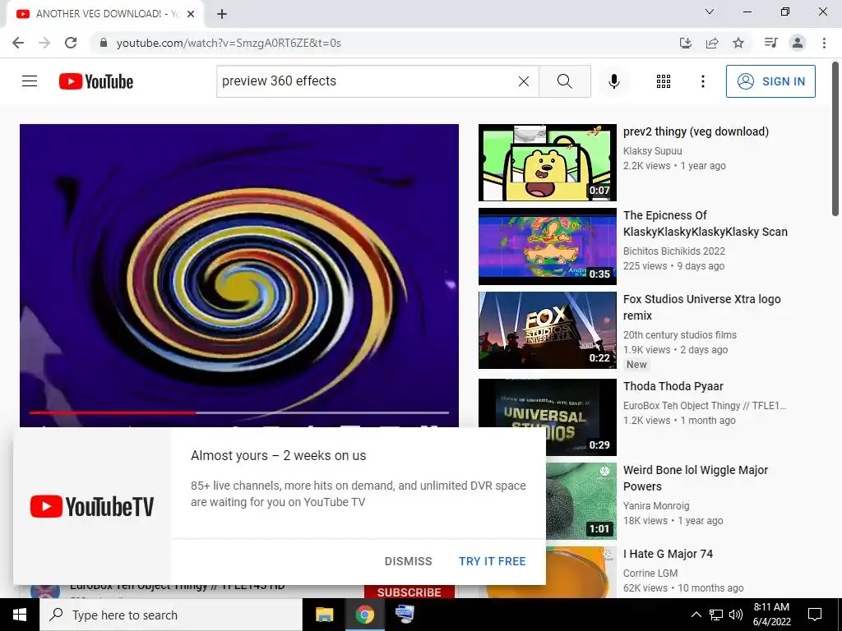
Task: Click the page vertical scrollbar
Action: click(x=835, y=140)
